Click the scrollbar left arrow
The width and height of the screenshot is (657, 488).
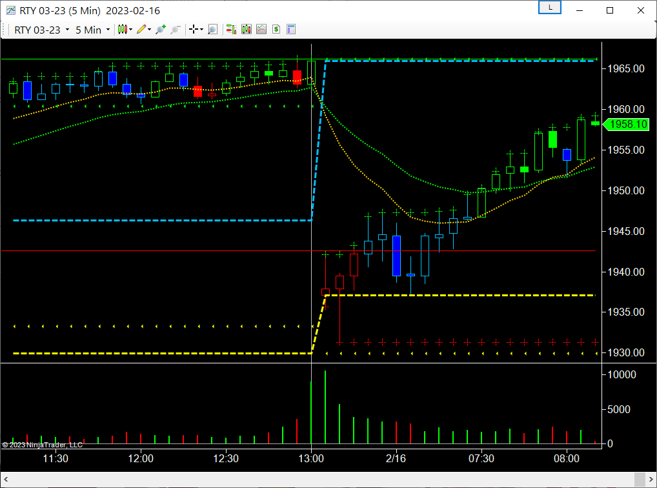pos(5,479)
